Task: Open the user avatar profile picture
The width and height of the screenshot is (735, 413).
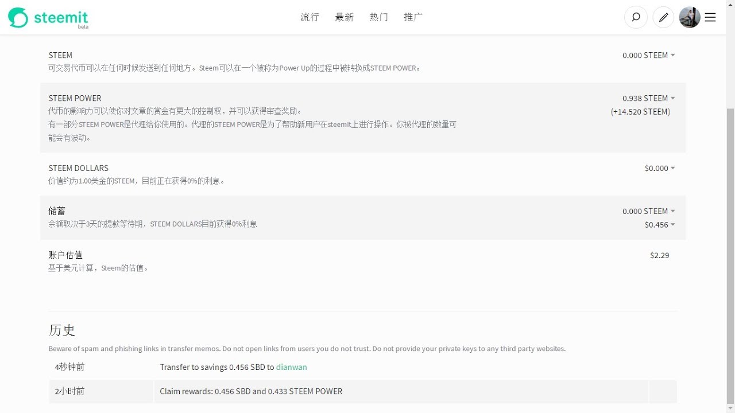Action: (690, 17)
